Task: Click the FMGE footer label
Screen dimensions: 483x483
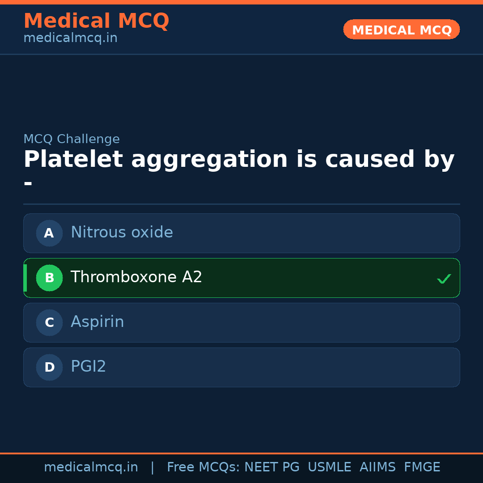Action: [x=422, y=466]
